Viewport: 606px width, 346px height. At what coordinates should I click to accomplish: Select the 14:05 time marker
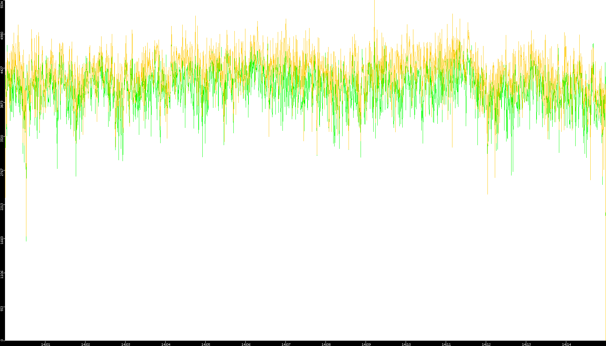tap(206, 344)
